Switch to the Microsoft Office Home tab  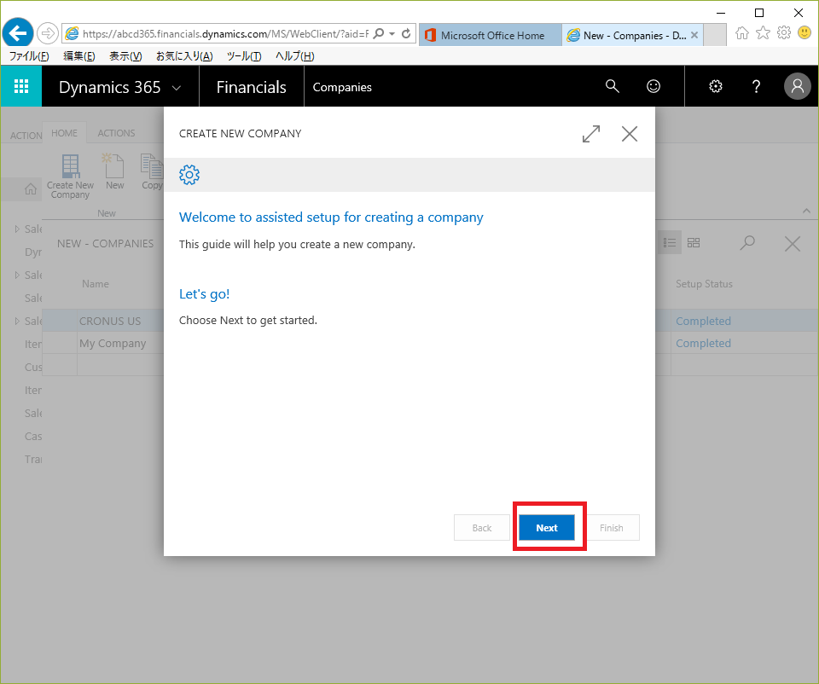(490, 35)
